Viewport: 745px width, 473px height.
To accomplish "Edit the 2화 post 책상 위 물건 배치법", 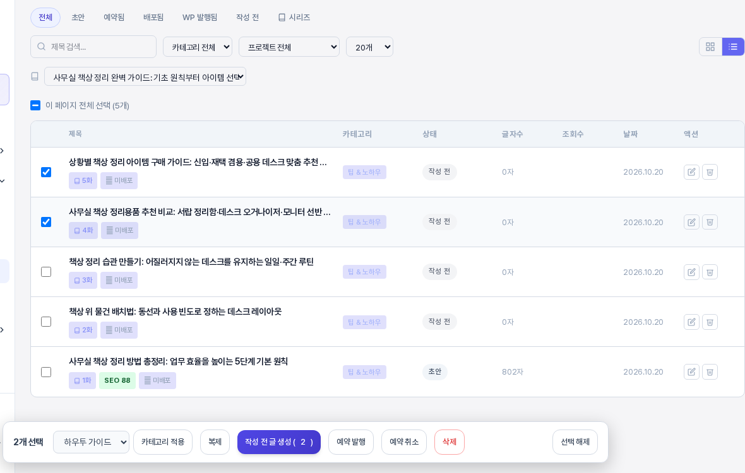I will click(x=691, y=322).
